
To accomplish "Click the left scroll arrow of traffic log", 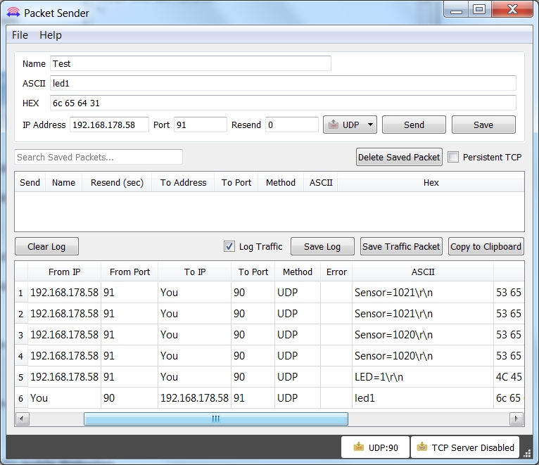I will click(22, 419).
